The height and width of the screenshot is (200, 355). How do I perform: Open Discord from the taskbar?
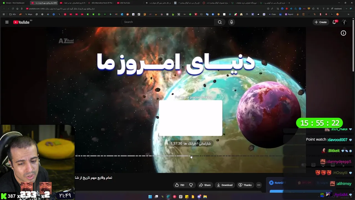tap(199, 197)
